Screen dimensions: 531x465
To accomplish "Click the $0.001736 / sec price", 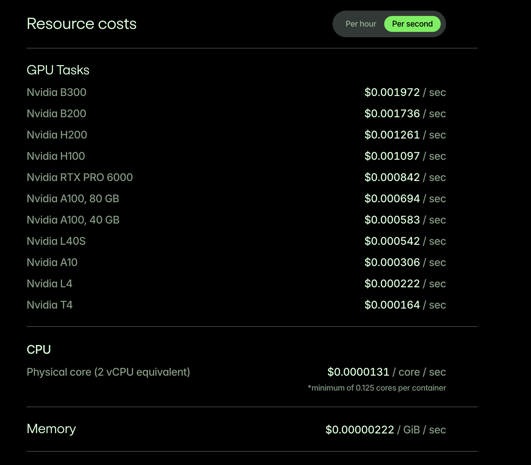I will click(x=405, y=114).
